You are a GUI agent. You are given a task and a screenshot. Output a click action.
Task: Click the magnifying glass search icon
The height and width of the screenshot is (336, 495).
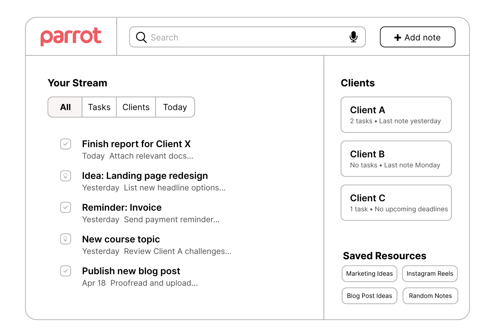coord(141,37)
